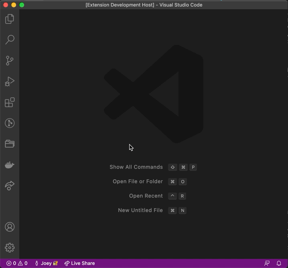Click the P key hint for commands
The image size is (288, 268).
click(193, 167)
